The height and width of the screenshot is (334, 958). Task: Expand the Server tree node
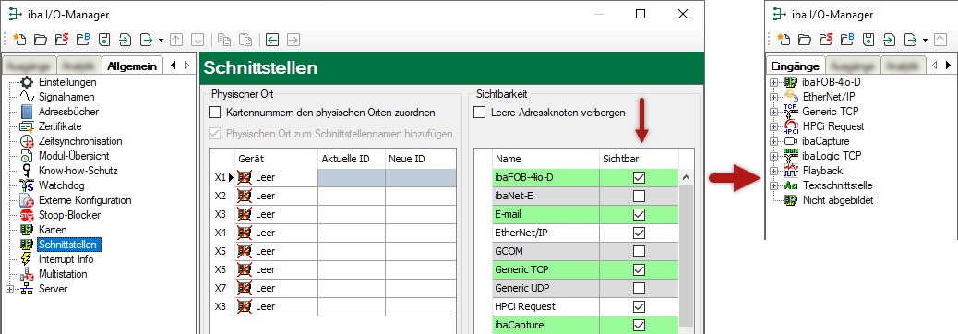click(x=10, y=289)
